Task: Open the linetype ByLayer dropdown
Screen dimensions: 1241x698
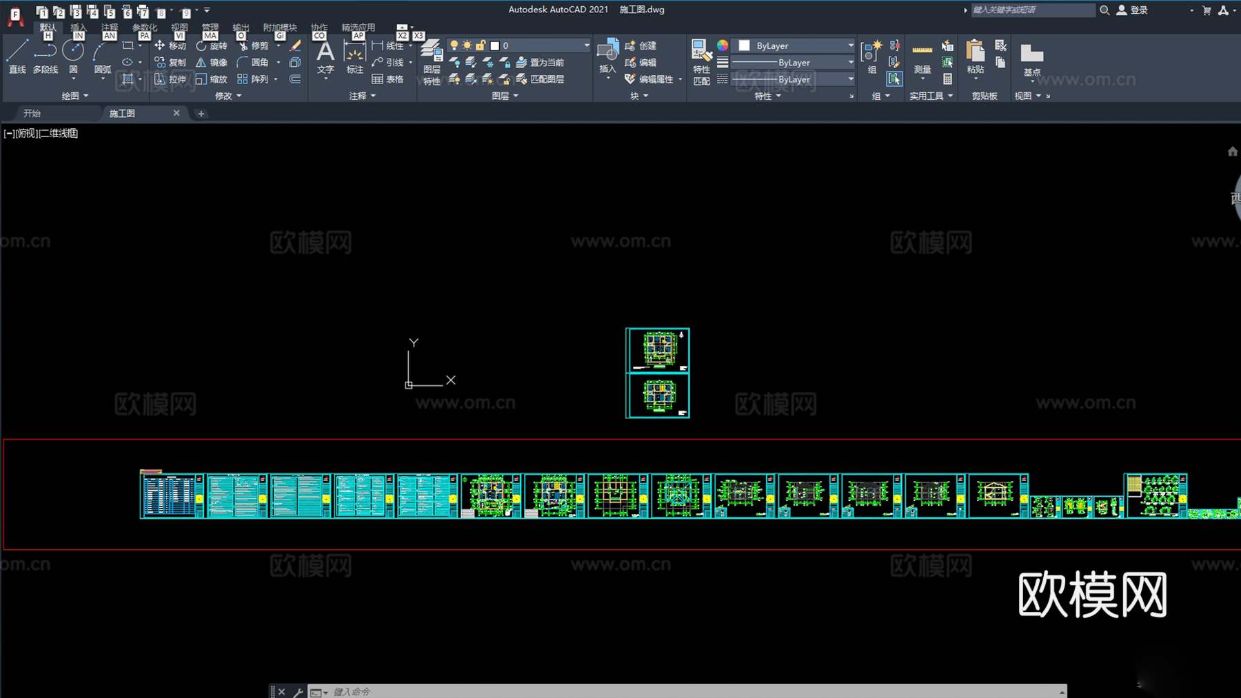Action: tap(792, 79)
